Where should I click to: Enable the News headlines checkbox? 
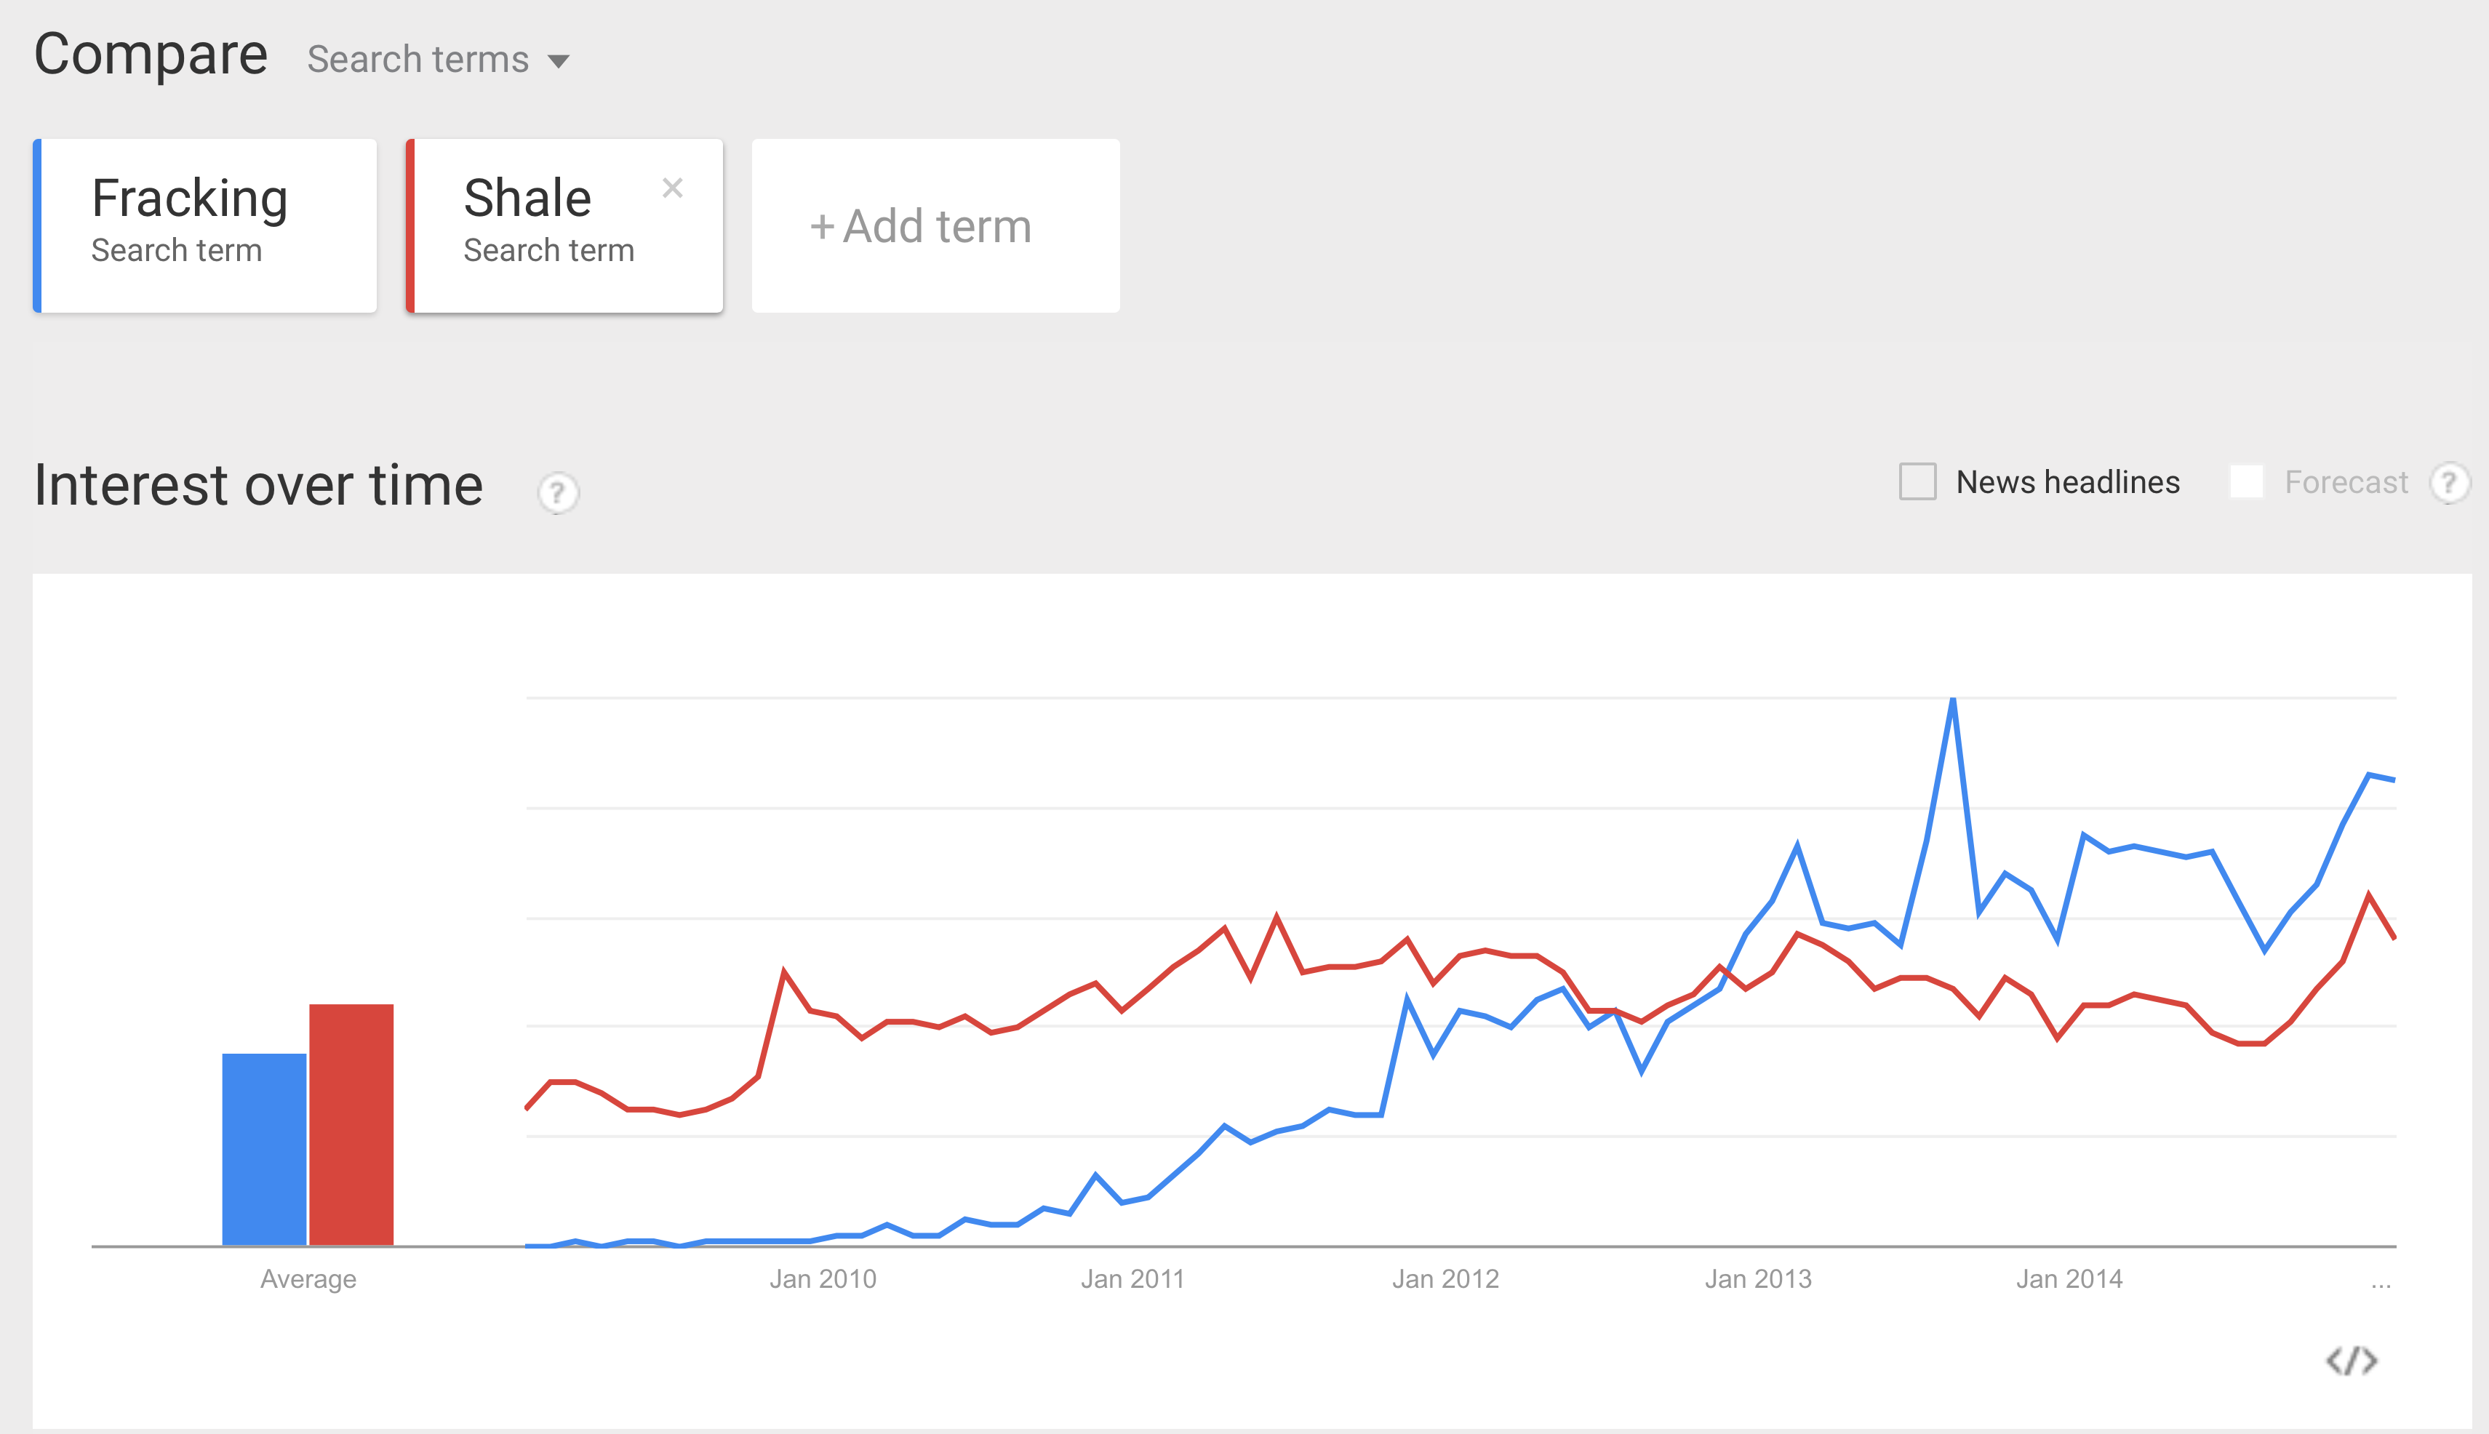(x=1917, y=483)
